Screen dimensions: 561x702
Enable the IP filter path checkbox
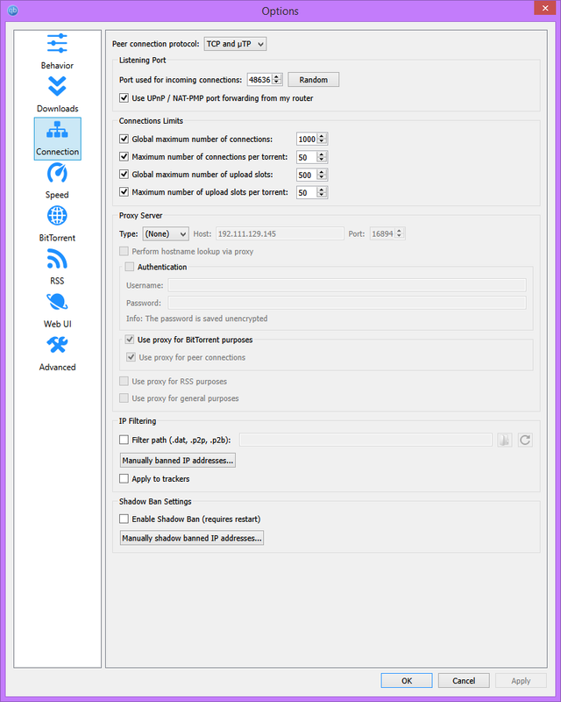pos(124,441)
